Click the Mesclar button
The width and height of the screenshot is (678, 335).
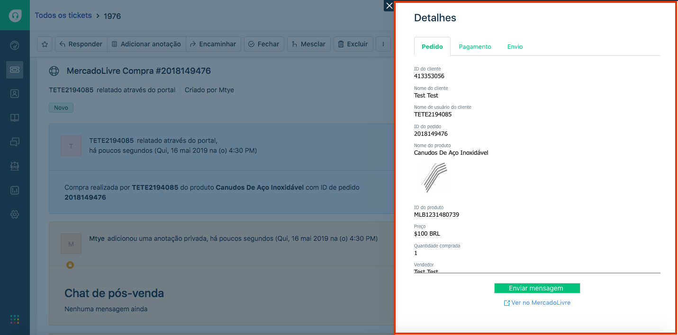point(308,44)
